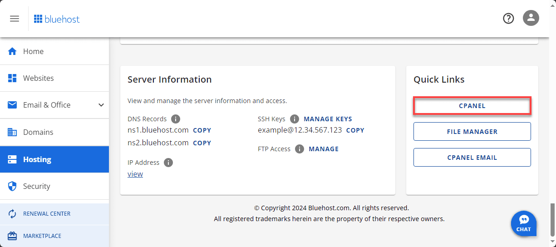Click the DNS Records info icon

[x=176, y=119]
